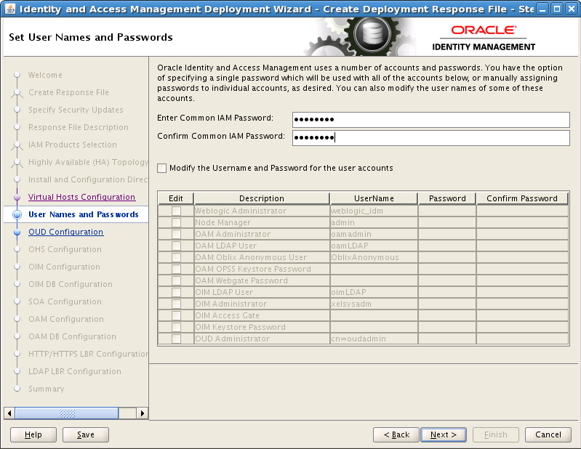The width and height of the screenshot is (581, 449).
Task: Click the cn=oudadmin username cell
Action: 374,339
